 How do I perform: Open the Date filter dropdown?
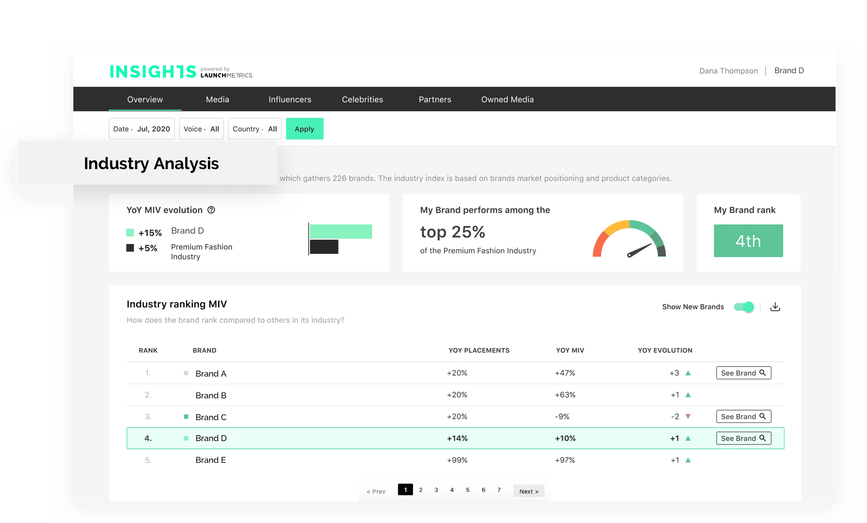(x=141, y=129)
